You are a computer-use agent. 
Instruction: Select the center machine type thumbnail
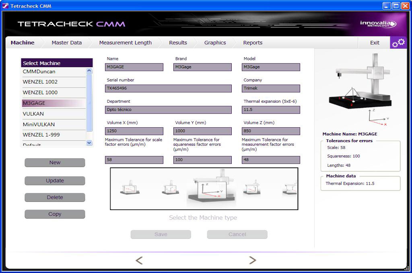(x=211, y=189)
